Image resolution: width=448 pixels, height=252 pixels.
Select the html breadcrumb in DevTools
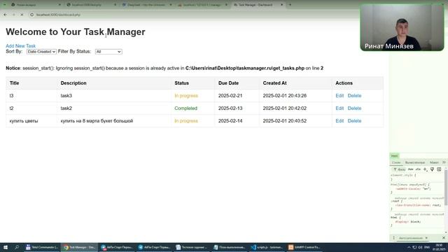tap(394, 156)
